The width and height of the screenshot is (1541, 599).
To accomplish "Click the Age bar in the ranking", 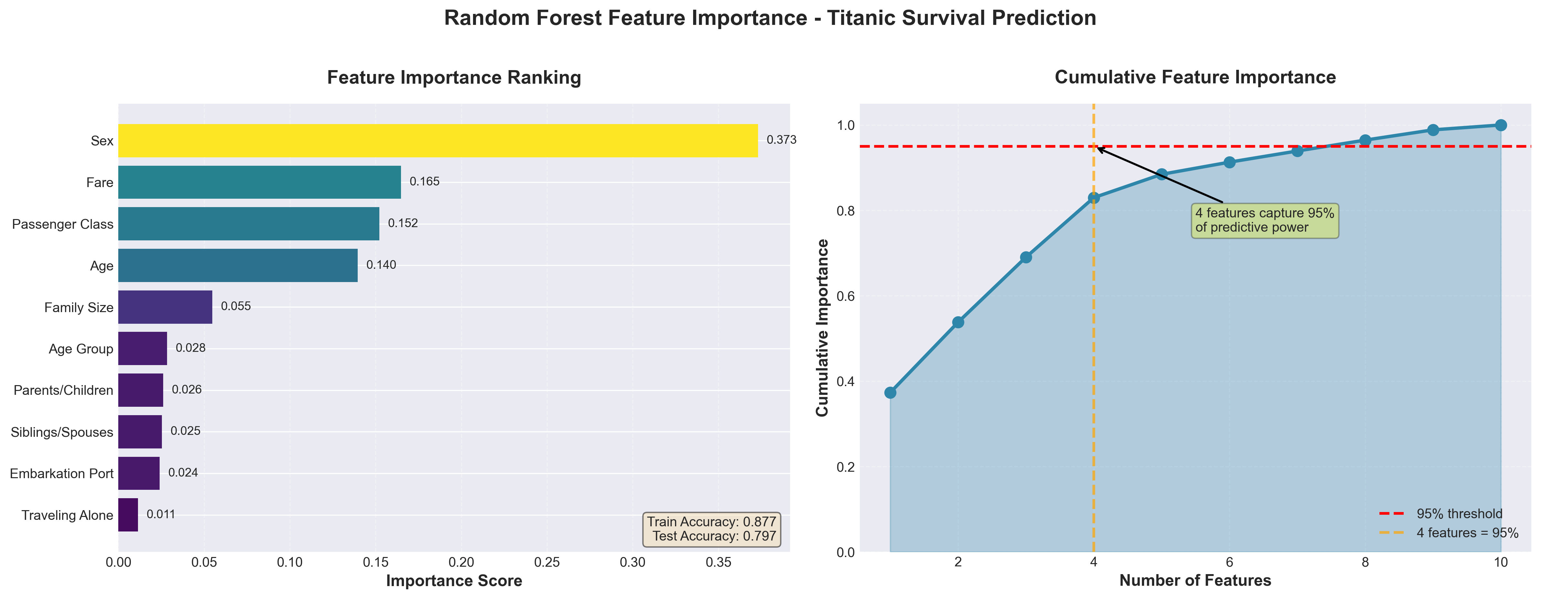I will [237, 265].
